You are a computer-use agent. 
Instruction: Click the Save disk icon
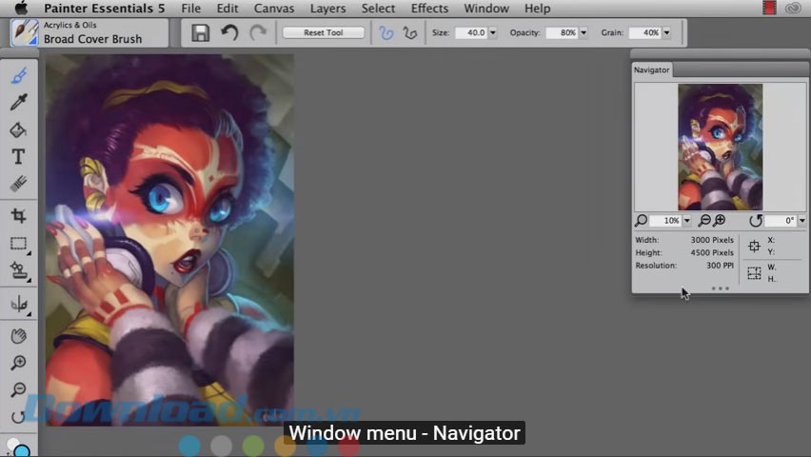click(x=201, y=33)
